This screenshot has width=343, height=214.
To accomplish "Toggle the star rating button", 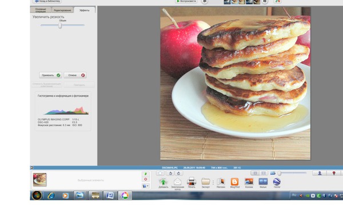I will (160, 173).
